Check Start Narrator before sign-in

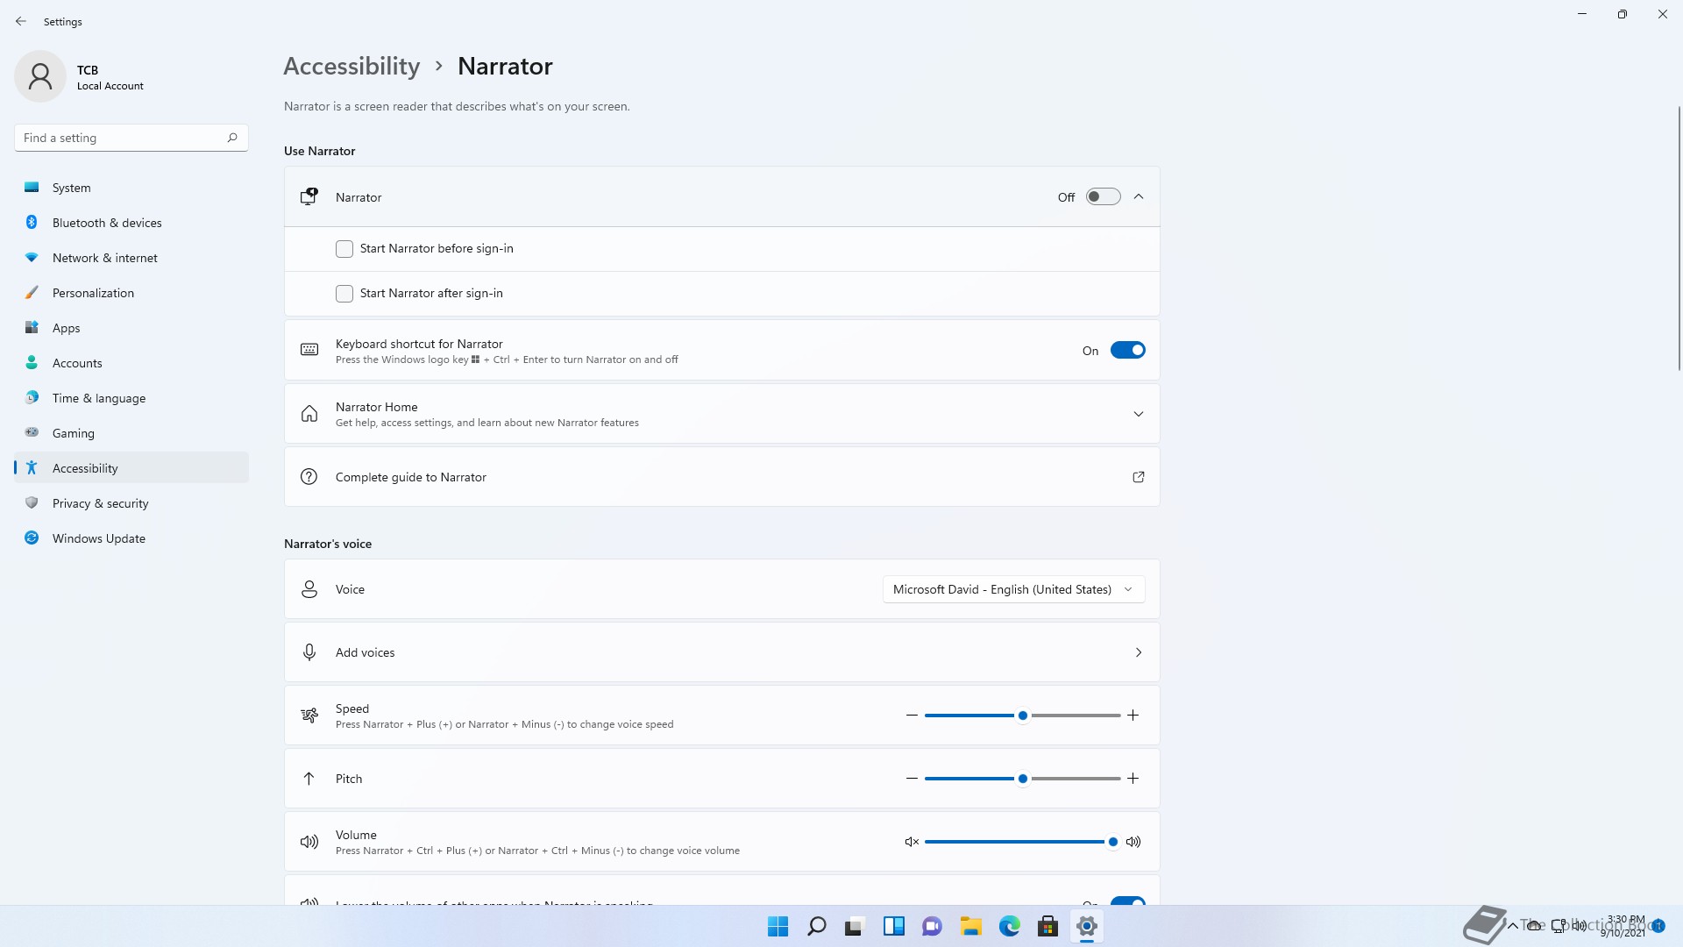click(x=344, y=249)
